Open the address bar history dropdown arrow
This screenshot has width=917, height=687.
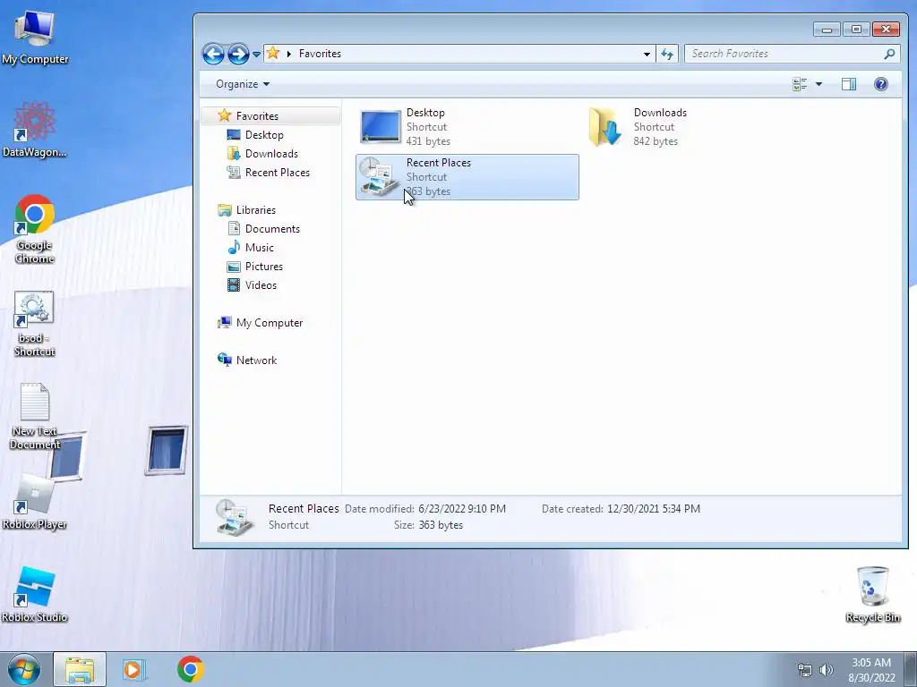[x=647, y=54]
